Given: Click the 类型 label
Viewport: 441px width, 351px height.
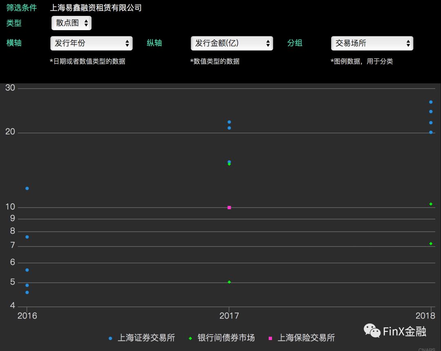Looking at the screenshot, I should coord(14,23).
